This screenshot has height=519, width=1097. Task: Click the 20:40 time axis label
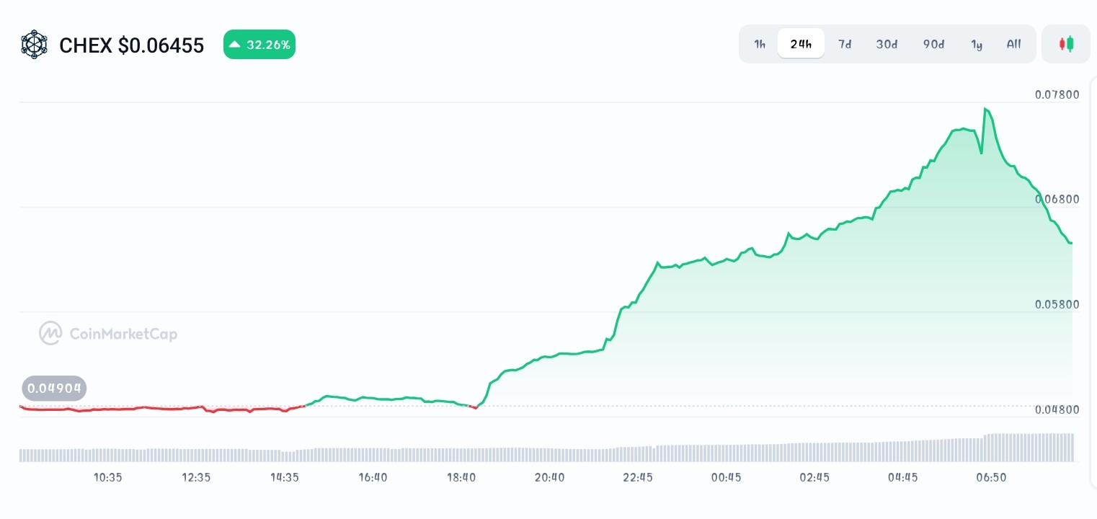tap(549, 477)
